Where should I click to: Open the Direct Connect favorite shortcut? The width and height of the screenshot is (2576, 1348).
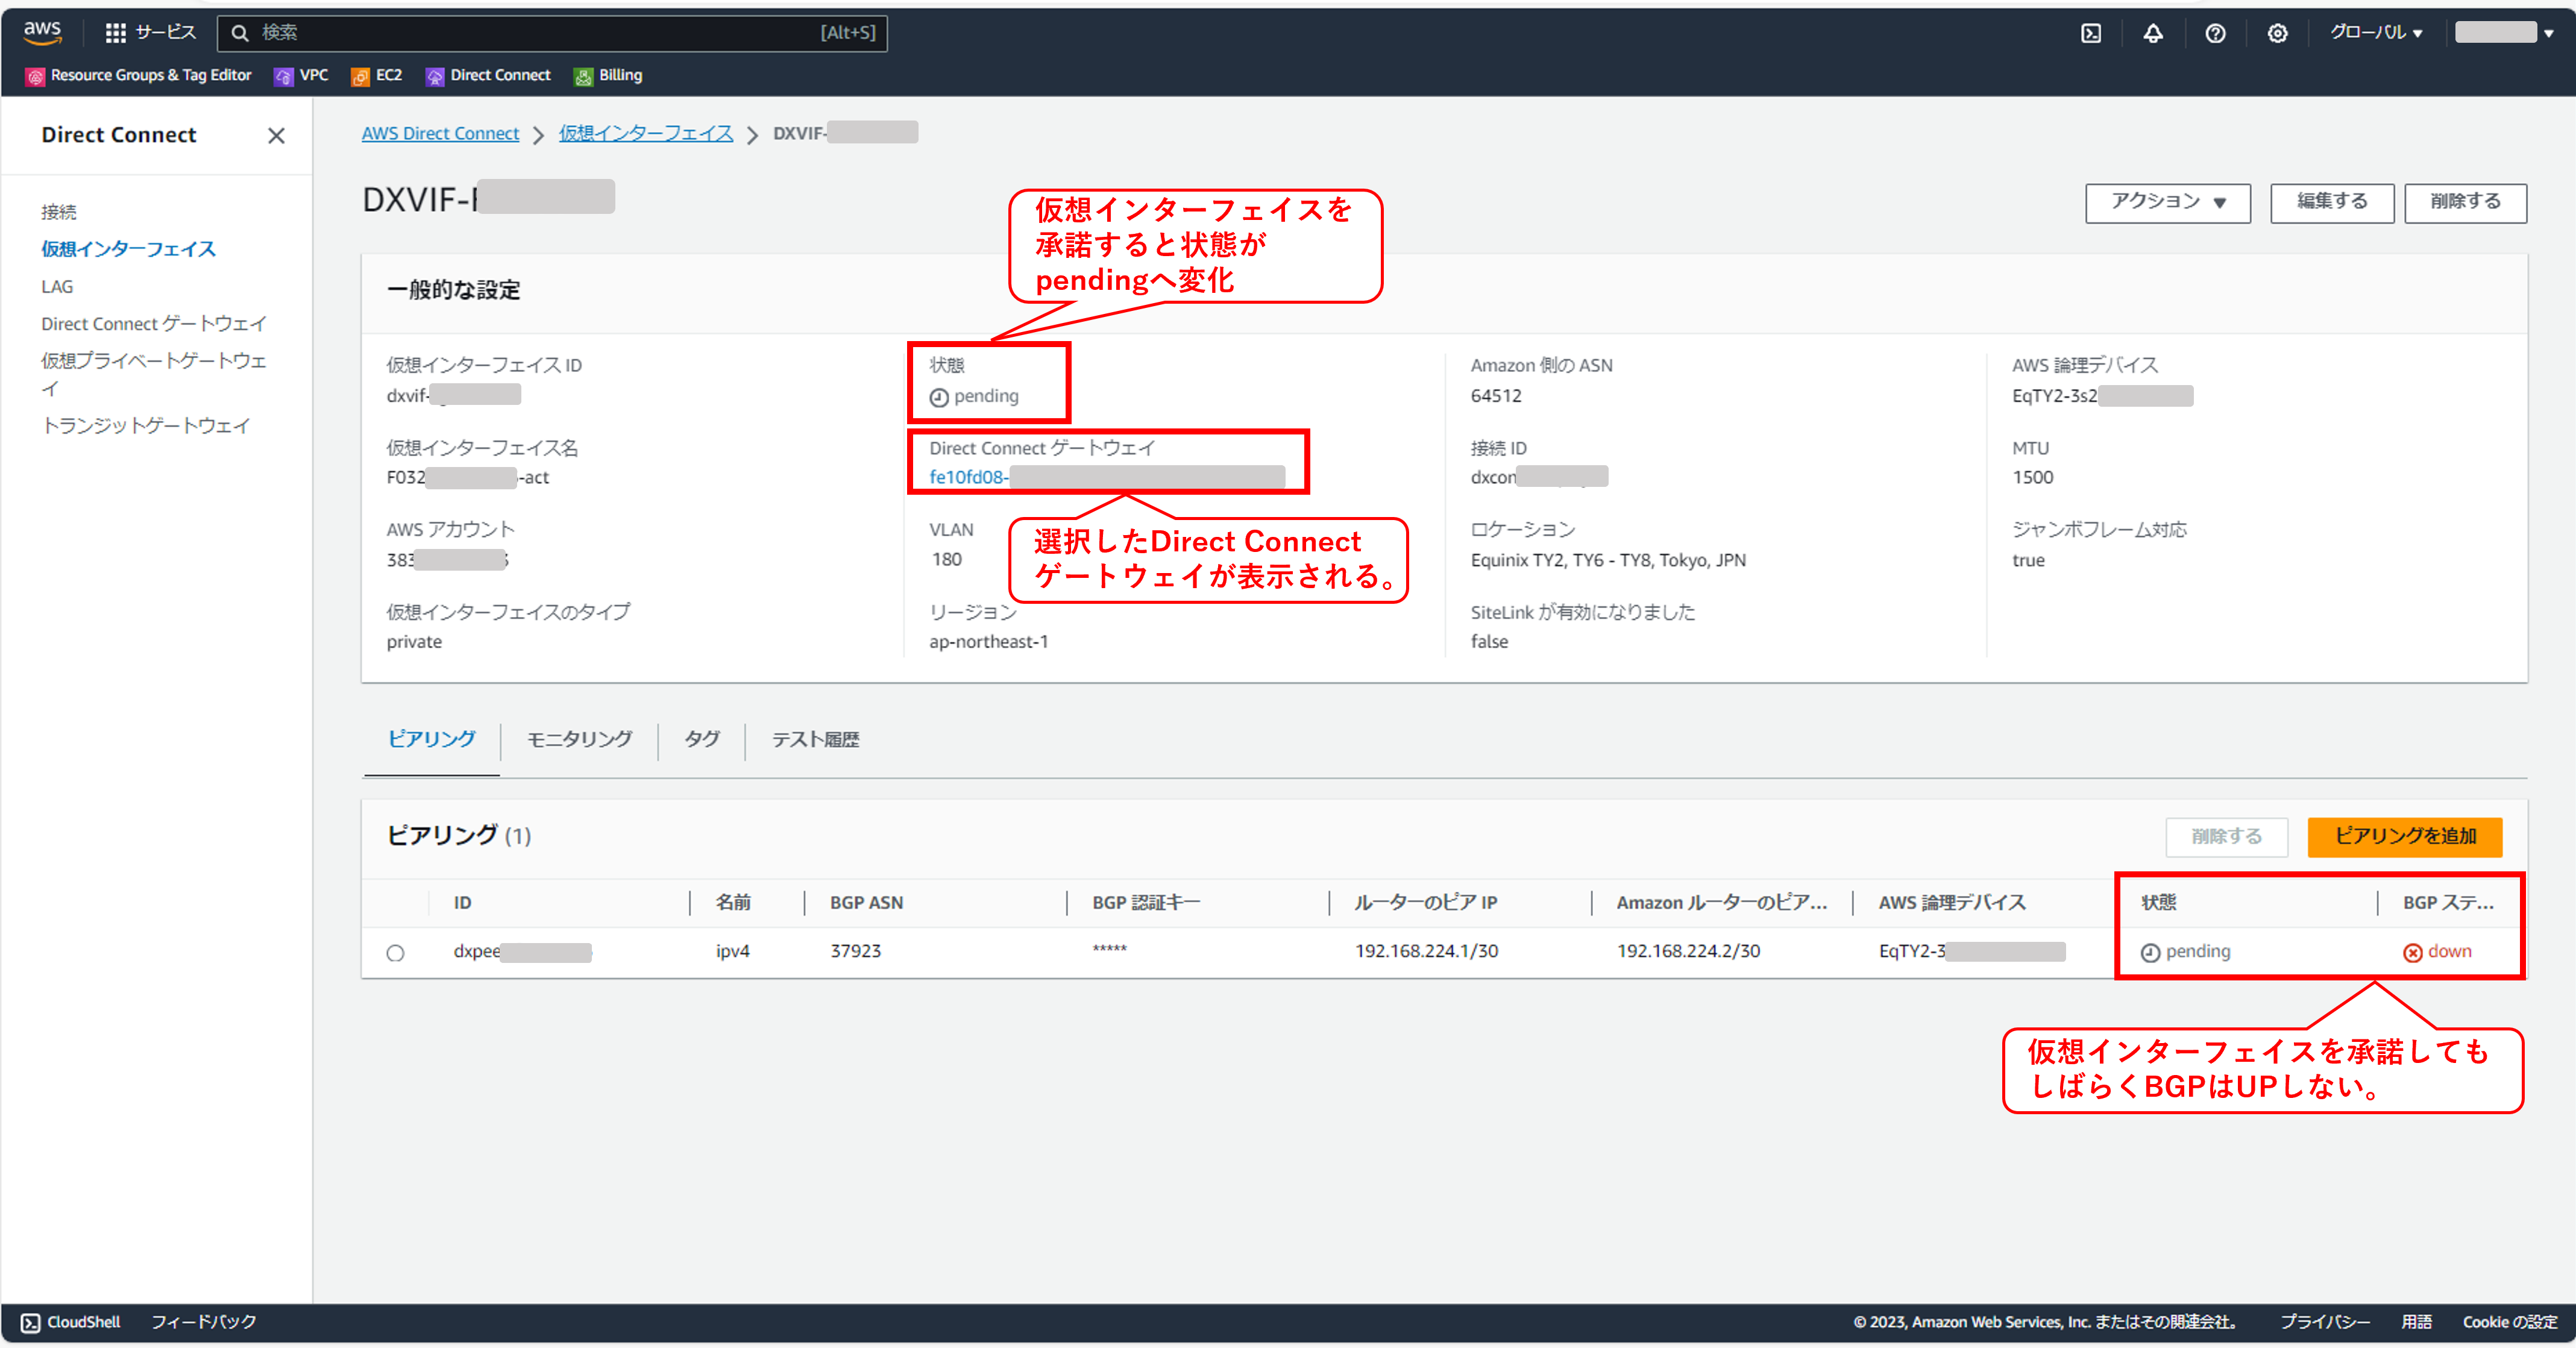click(x=488, y=75)
